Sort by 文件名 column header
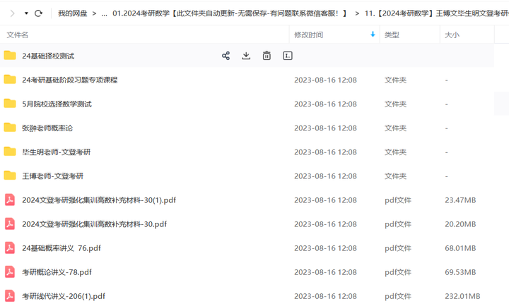The width and height of the screenshot is (509, 306). coord(18,35)
